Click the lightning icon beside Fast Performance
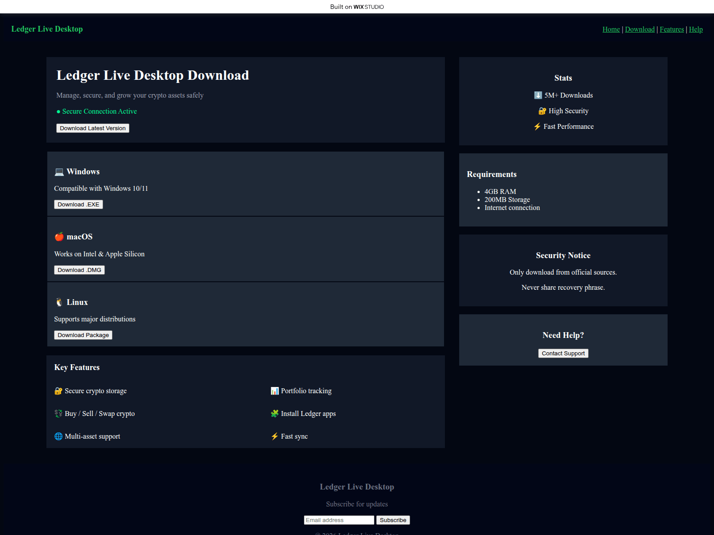The height and width of the screenshot is (535, 714). pyautogui.click(x=537, y=127)
